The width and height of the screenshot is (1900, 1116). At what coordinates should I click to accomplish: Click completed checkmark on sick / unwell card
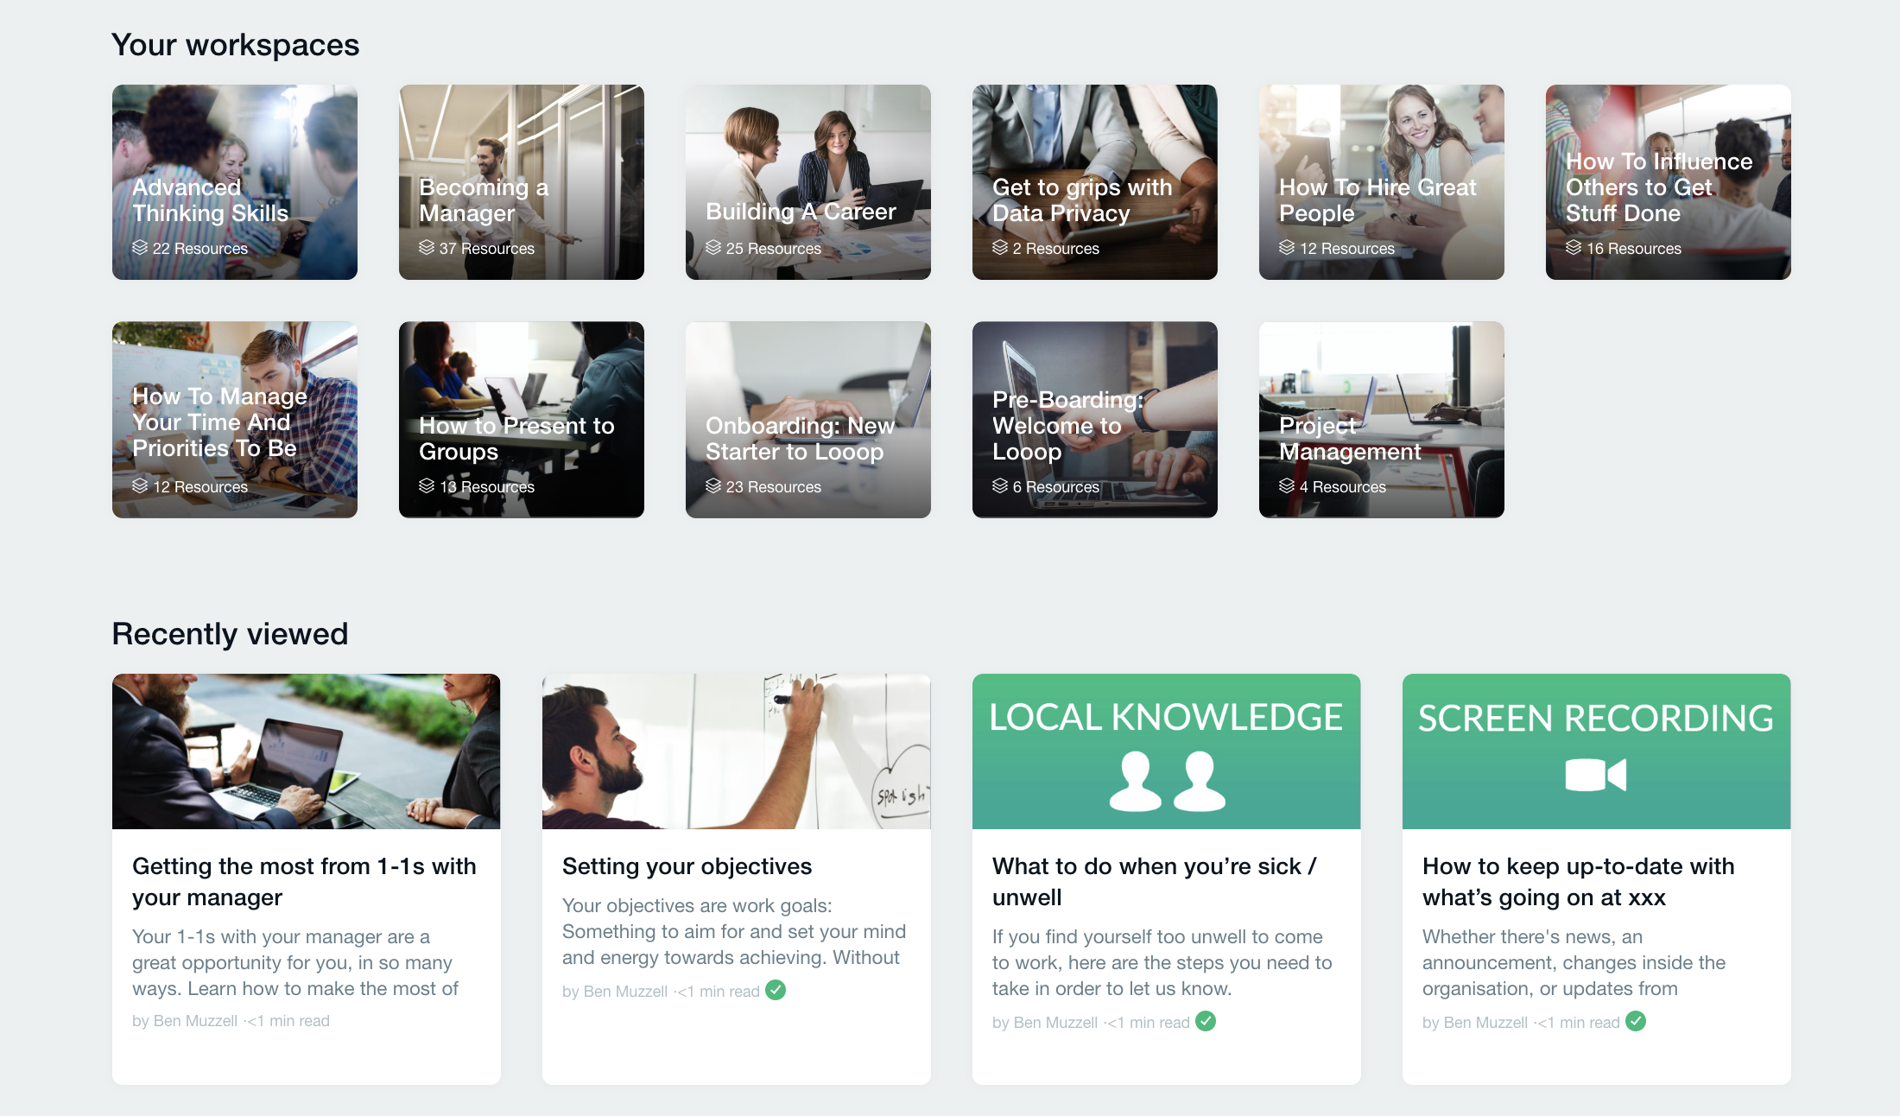click(x=1206, y=1021)
